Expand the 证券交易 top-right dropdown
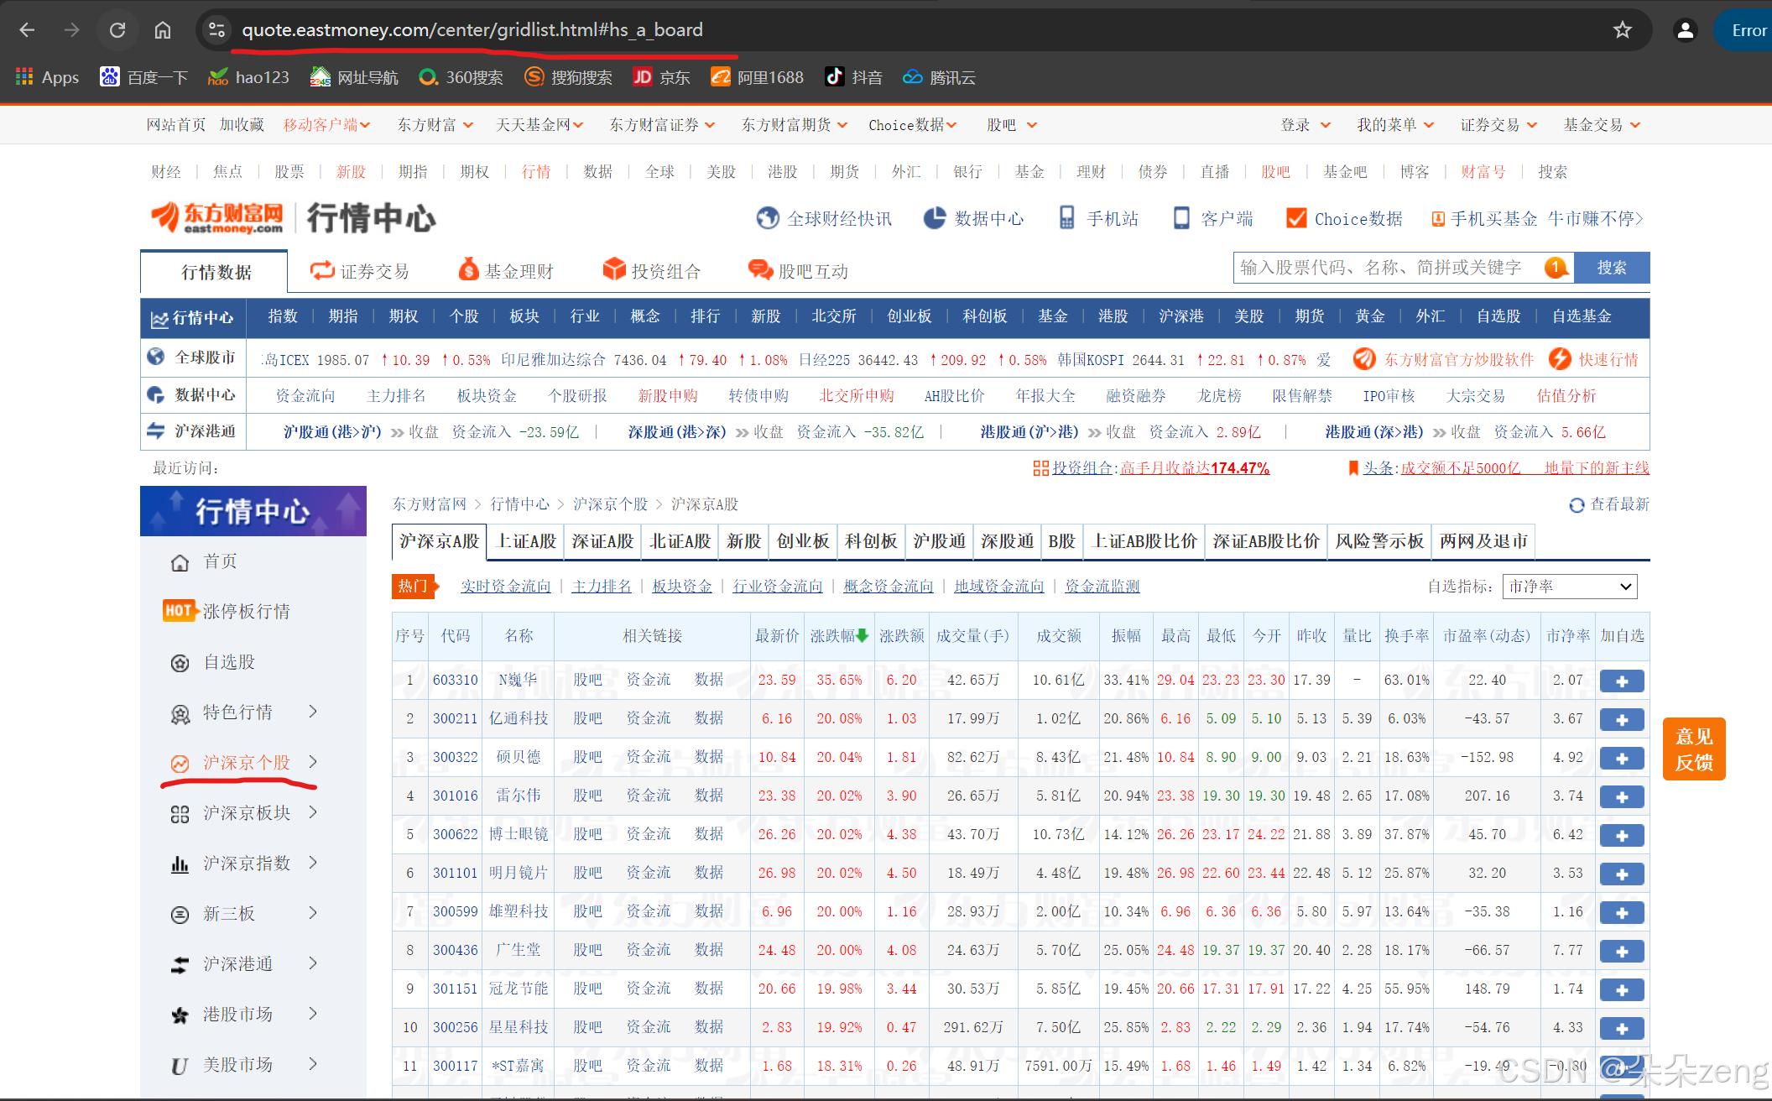Screen dimensions: 1772x1101 coord(1498,125)
